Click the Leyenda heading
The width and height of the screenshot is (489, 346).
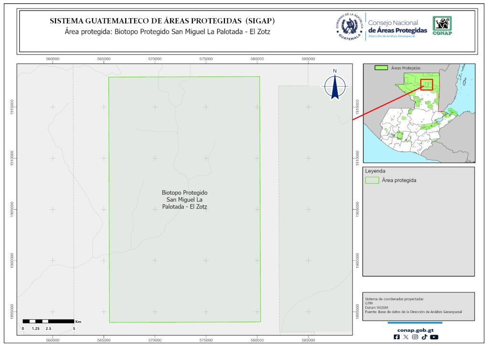[x=375, y=171]
